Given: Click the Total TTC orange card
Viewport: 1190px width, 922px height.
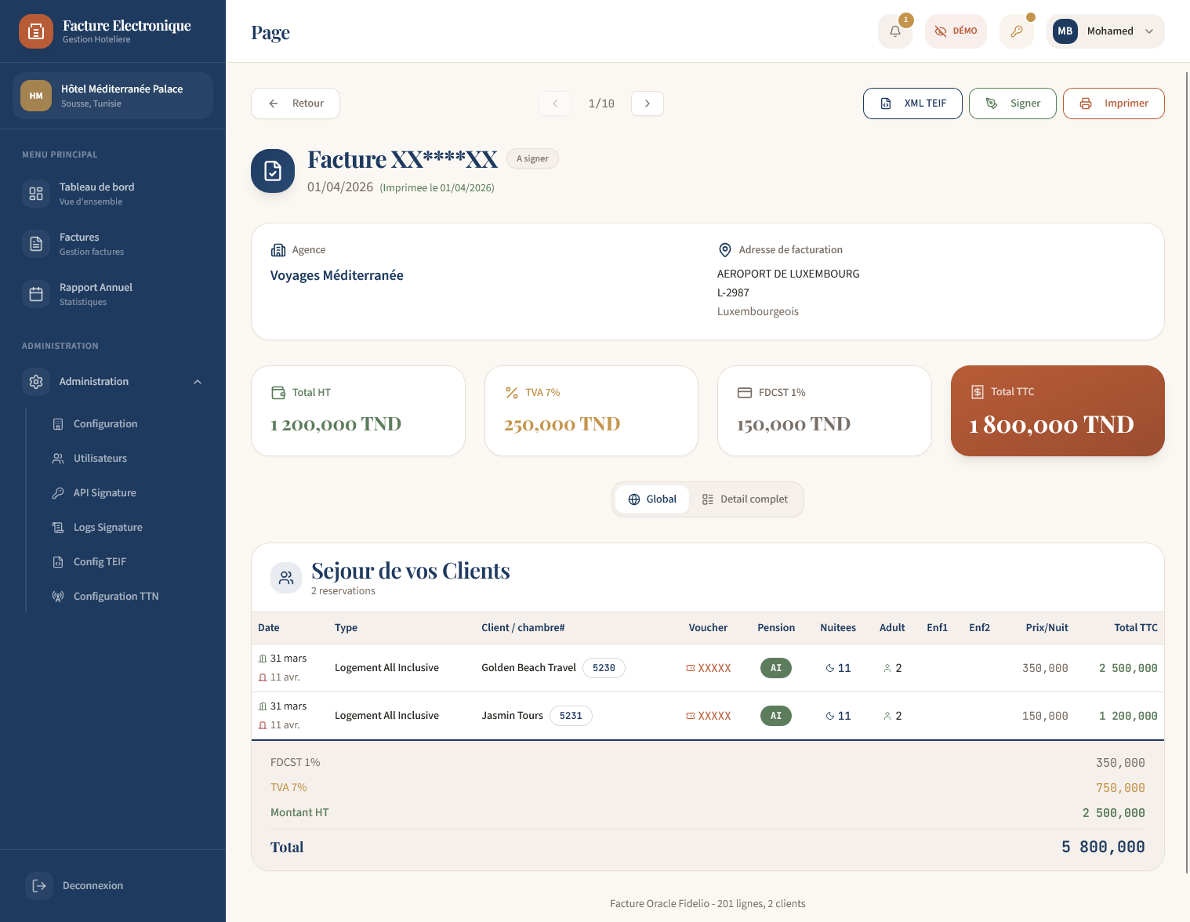Looking at the screenshot, I should point(1057,411).
